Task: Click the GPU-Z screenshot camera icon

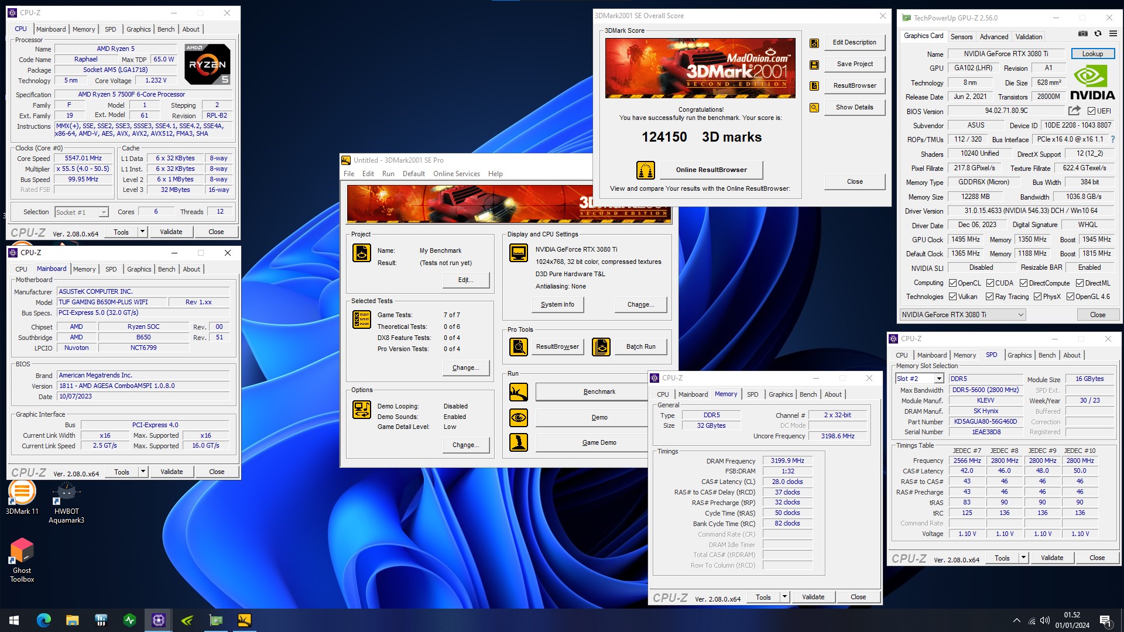Action: tap(1083, 34)
